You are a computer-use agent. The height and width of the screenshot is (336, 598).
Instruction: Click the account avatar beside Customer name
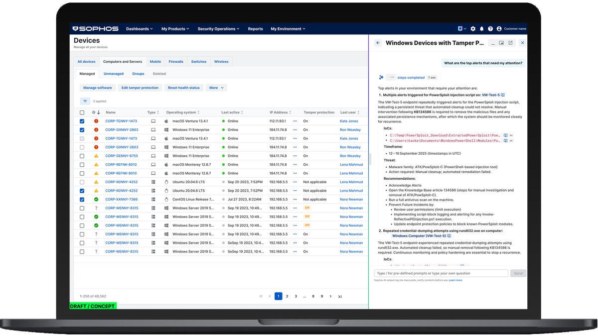499,29
